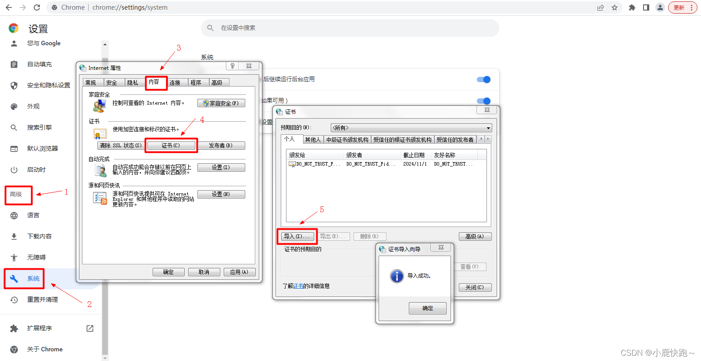The width and height of the screenshot is (701, 361).
Task: Click the 发布者(B) button
Action: (221, 145)
